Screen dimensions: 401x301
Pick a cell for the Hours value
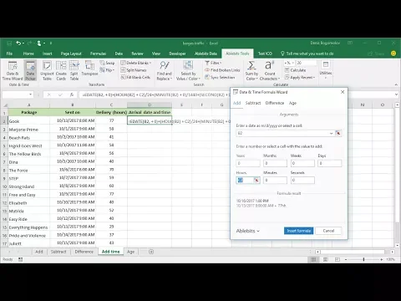click(256, 181)
